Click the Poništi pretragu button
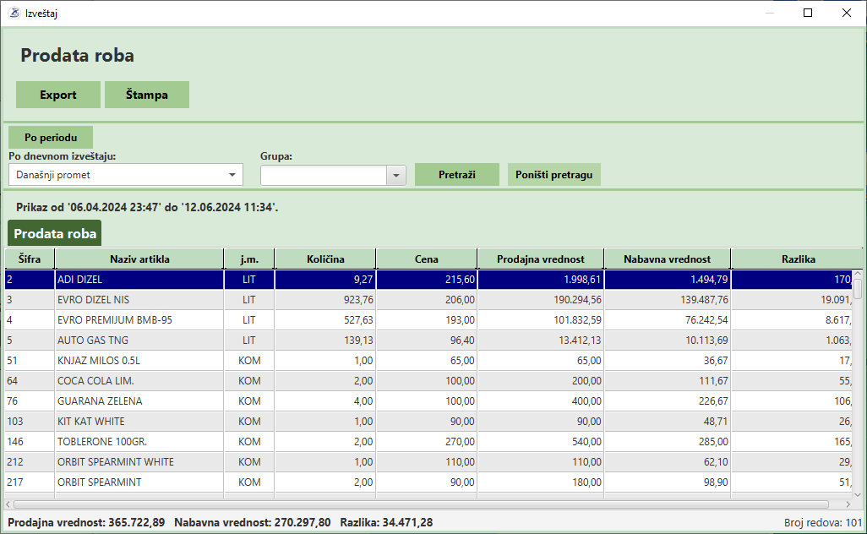Viewport: 867px width, 534px height. click(554, 175)
